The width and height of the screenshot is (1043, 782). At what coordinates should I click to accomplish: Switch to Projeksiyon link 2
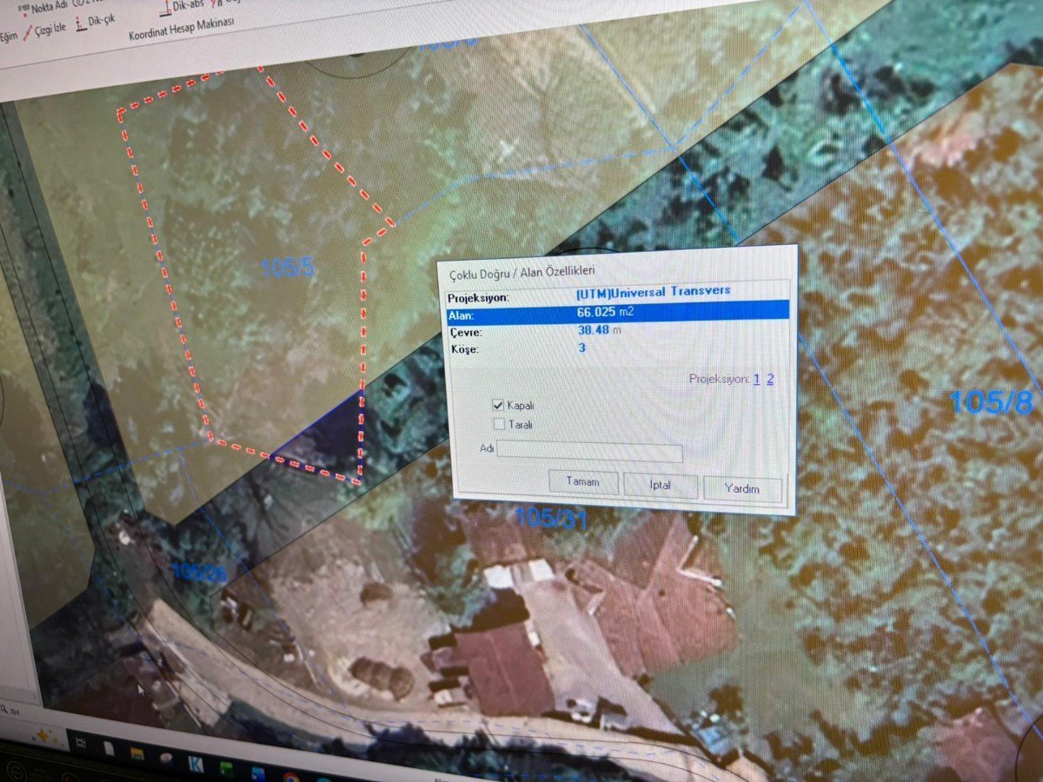click(x=769, y=379)
